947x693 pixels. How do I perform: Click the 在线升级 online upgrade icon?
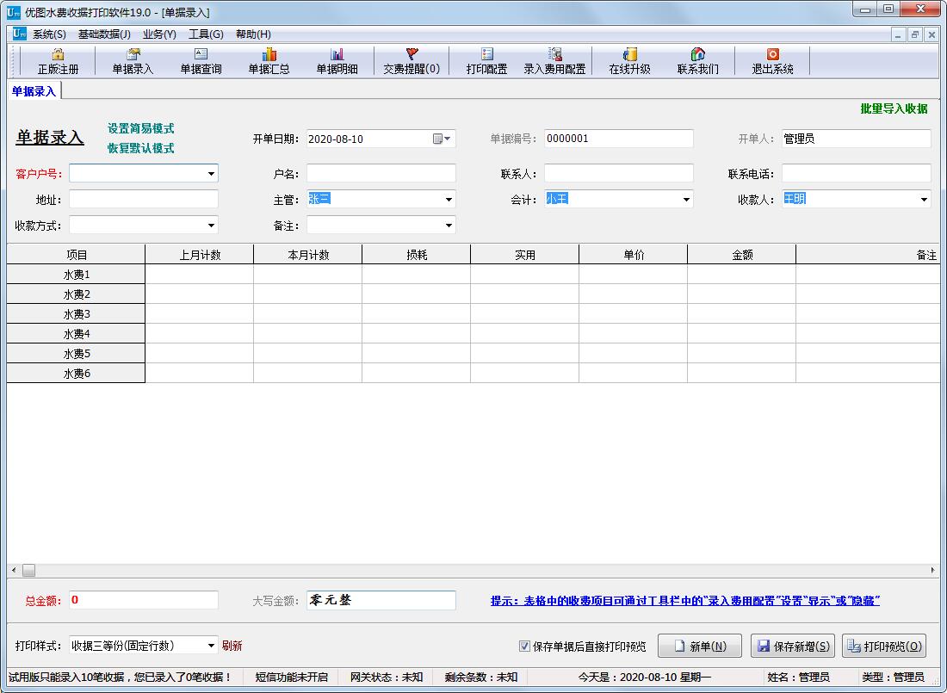click(631, 60)
